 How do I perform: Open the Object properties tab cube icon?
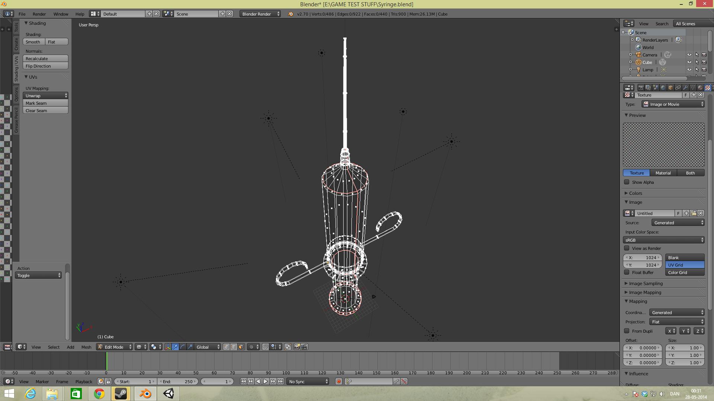click(670, 88)
